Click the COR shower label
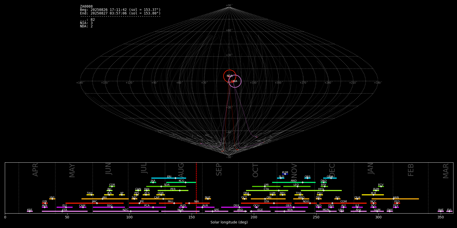The width and height of the screenshot is (457, 228). pos(112,185)
